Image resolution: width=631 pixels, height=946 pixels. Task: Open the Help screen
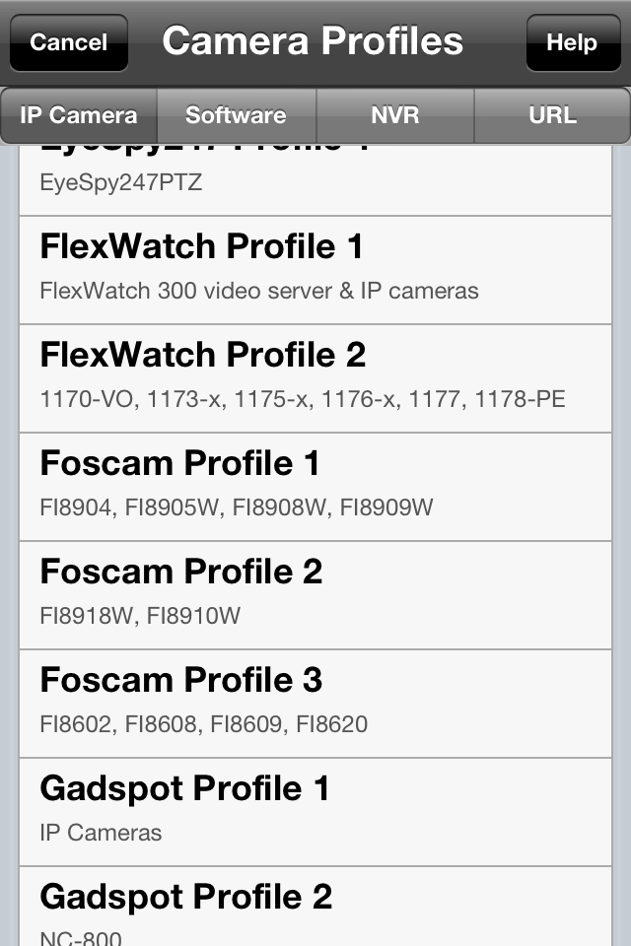click(573, 42)
